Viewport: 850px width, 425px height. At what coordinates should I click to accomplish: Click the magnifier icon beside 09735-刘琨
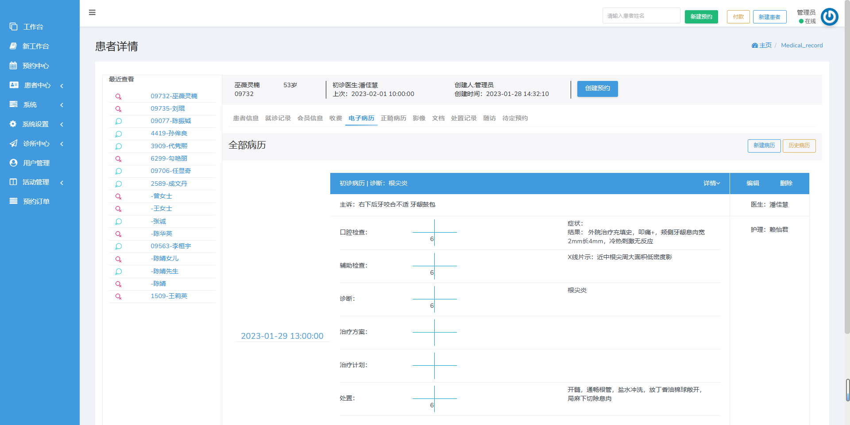tap(118, 109)
